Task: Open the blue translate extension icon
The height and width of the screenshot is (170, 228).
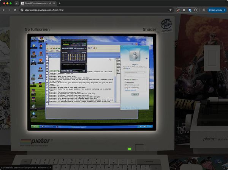Action: 190,10
